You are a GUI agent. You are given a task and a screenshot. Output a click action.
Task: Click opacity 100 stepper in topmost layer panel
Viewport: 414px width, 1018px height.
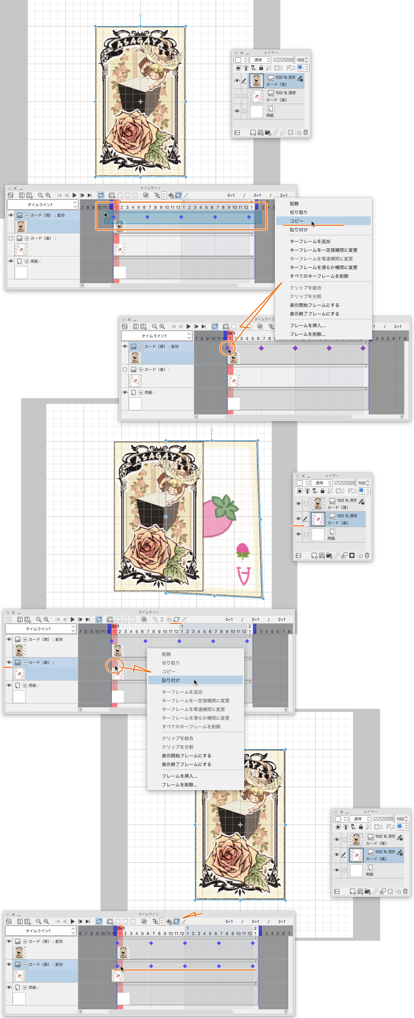(307, 60)
